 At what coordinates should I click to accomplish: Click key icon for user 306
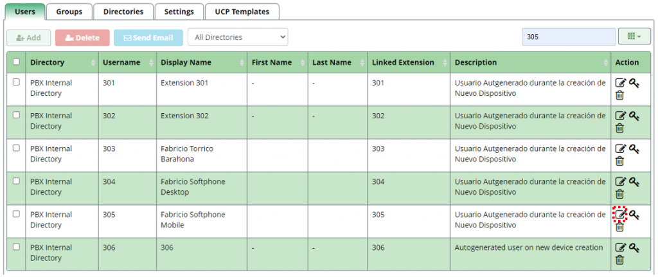[634, 248]
